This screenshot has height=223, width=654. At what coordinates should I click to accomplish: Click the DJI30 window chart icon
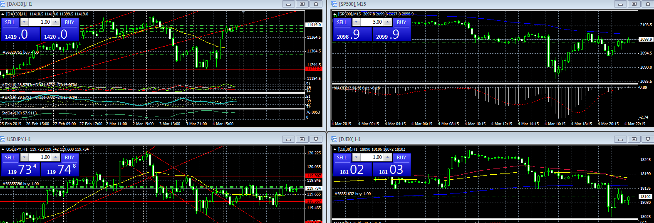334,139
